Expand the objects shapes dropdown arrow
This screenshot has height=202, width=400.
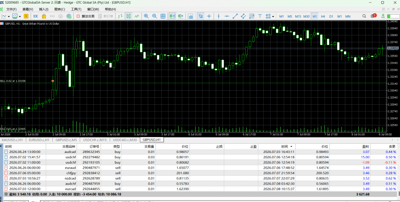coord(273,17)
